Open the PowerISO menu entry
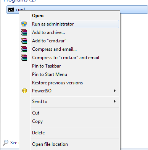 69,91
